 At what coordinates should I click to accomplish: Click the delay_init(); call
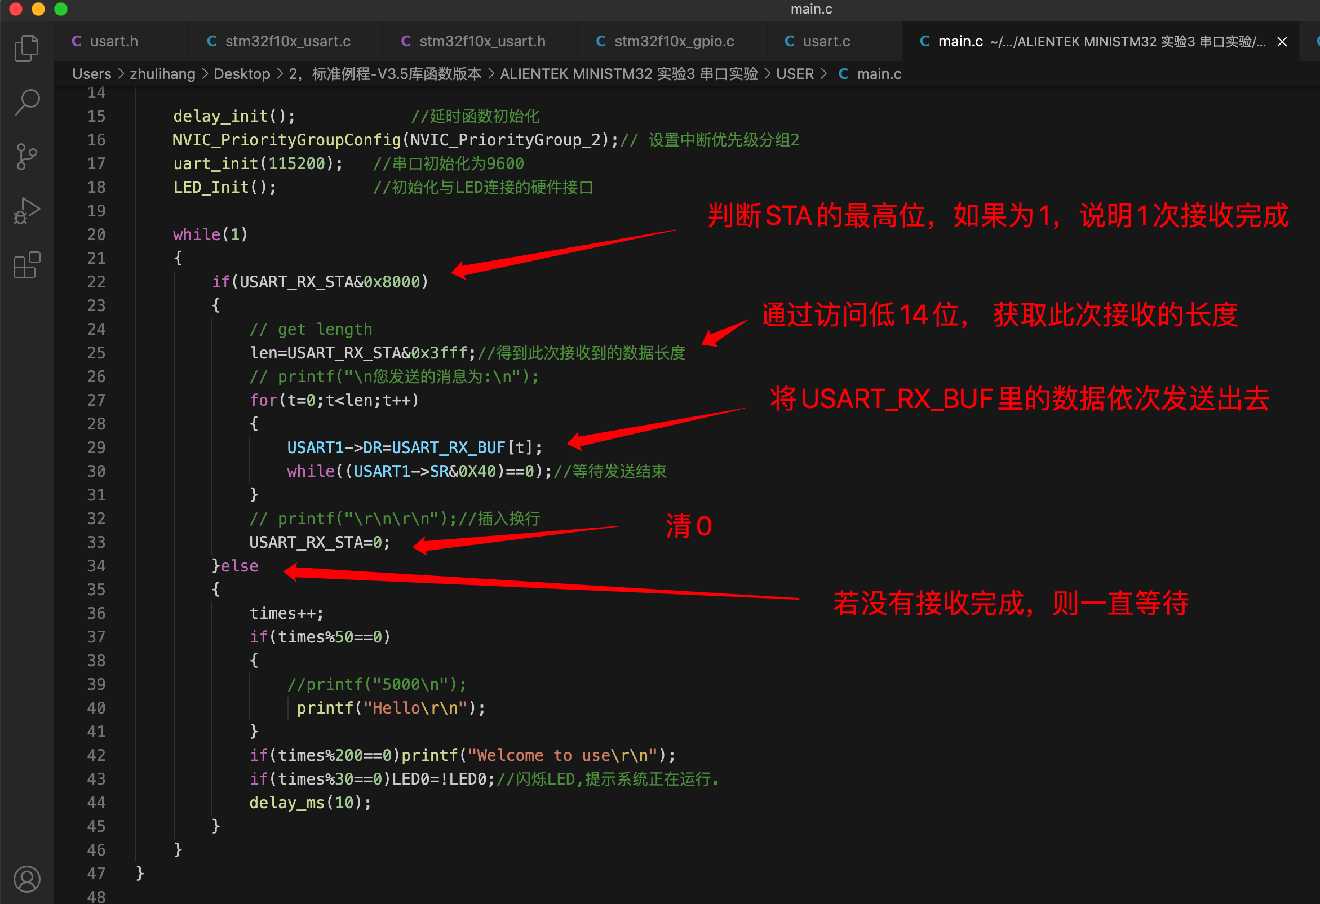234,116
